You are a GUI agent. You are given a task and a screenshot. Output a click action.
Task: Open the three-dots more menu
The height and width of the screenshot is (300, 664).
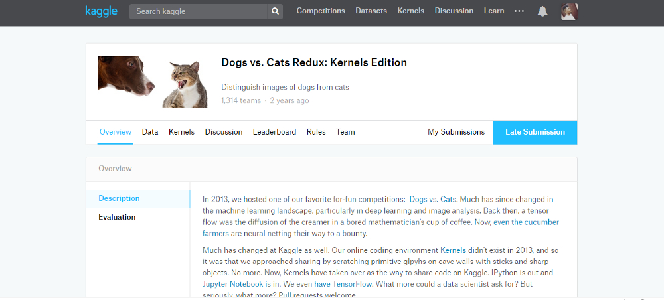[519, 11]
